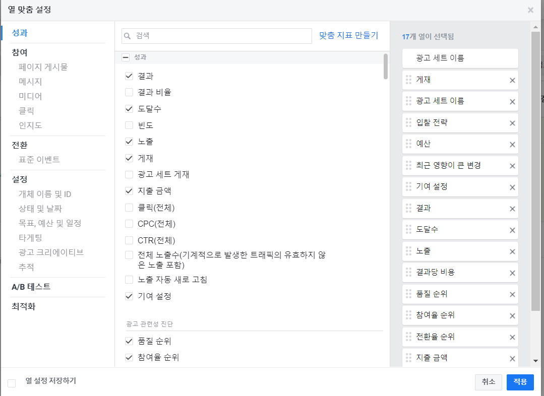Check the 결과 비율 checkbox

tap(129, 92)
